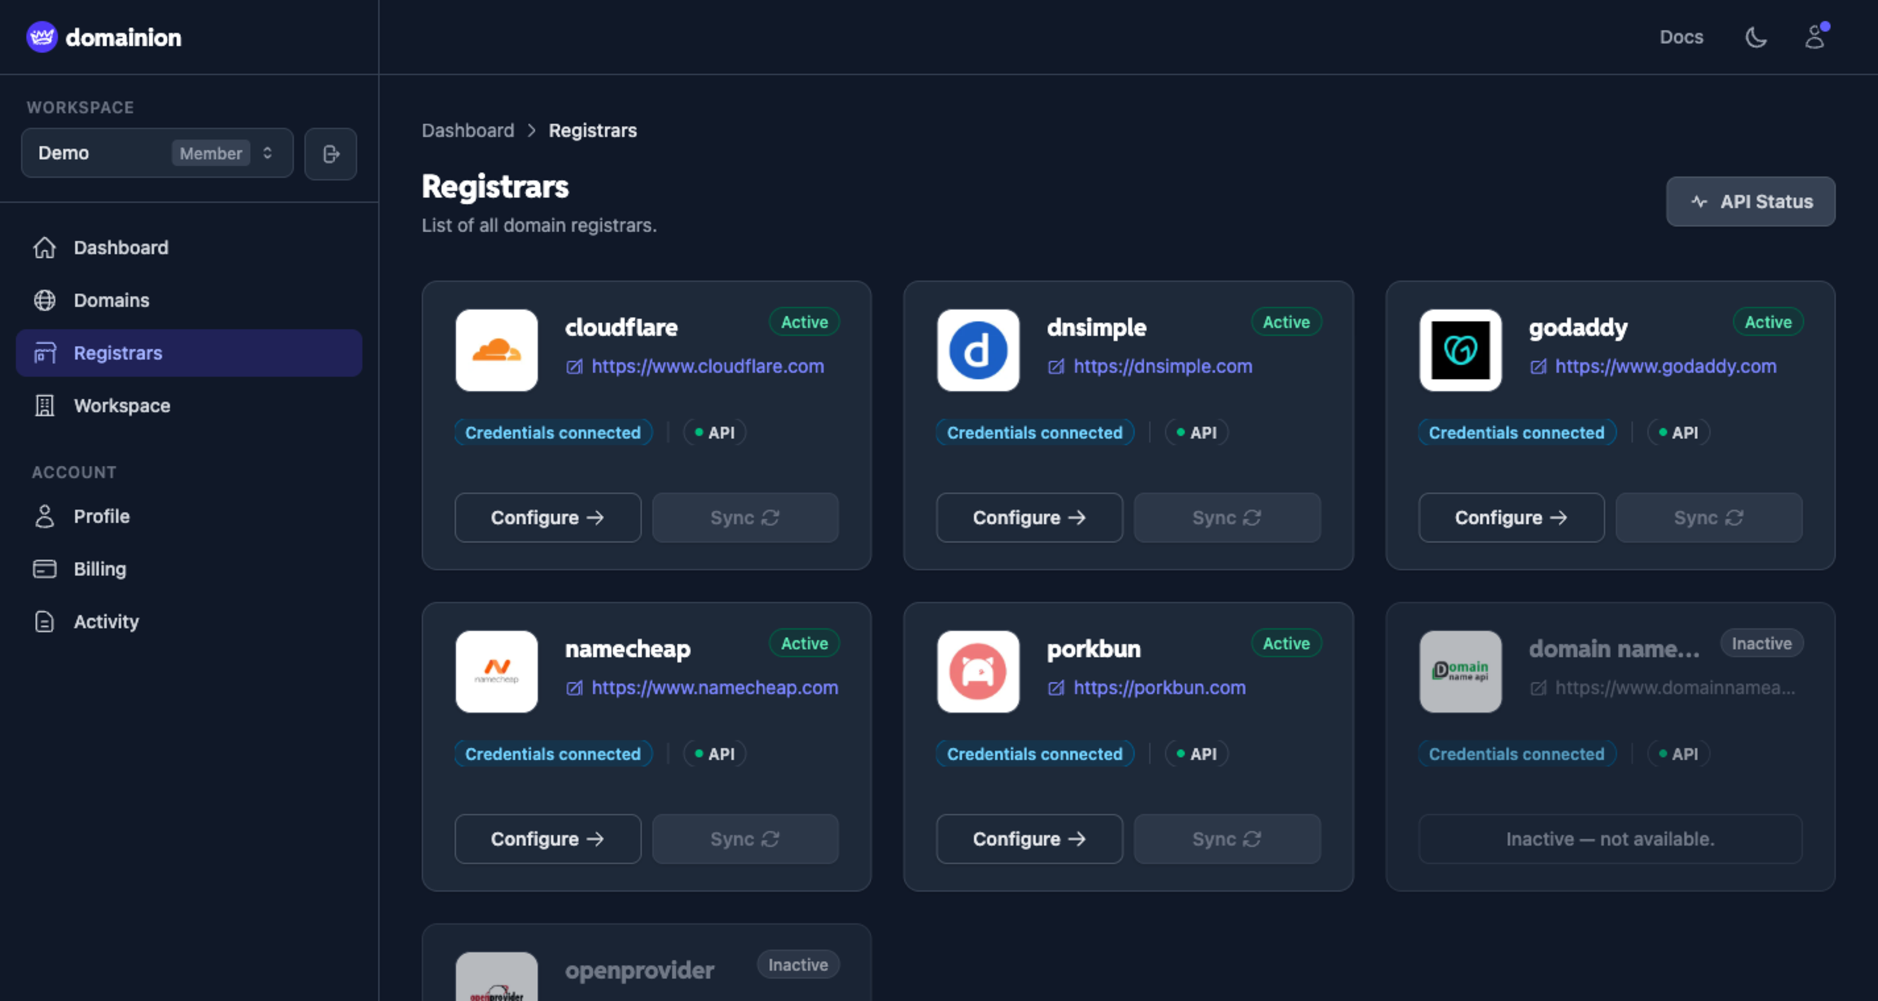The height and width of the screenshot is (1001, 1878).
Task: Open Workspace in the sidebar
Action: click(x=189, y=406)
